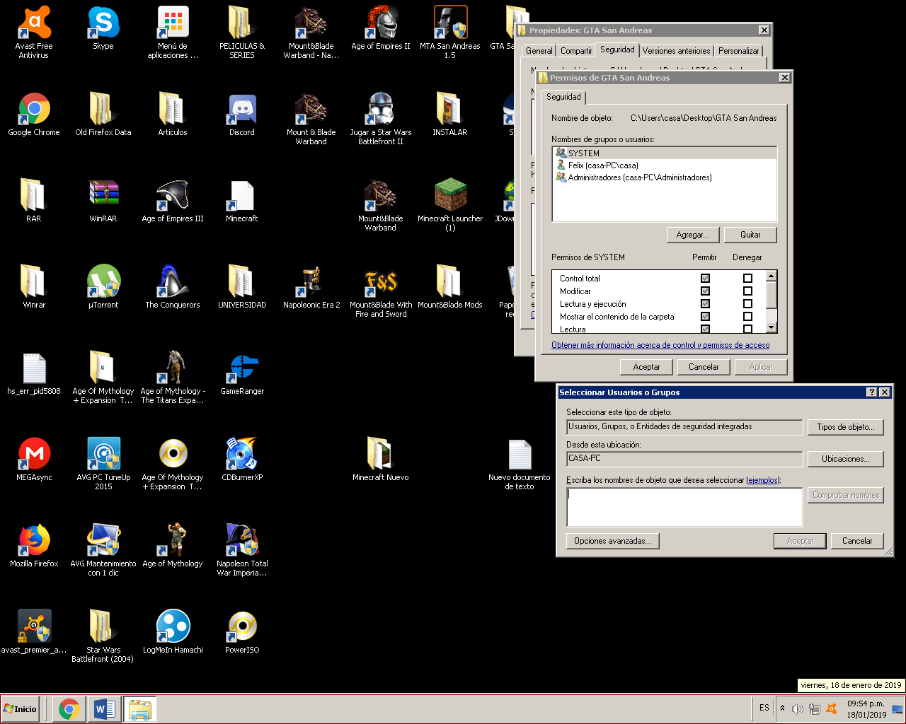Image resolution: width=906 pixels, height=724 pixels.
Task: Select the Jugar a Star Wars Battlefront II icon
Action: click(381, 119)
